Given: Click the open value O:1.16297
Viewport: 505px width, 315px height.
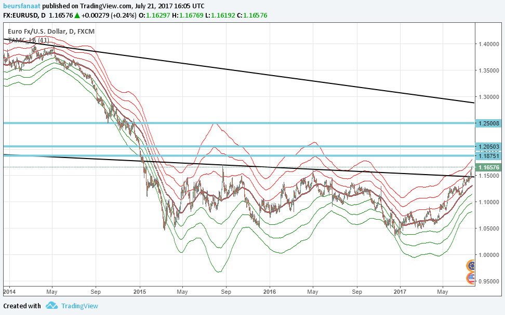Looking at the screenshot, I should pyautogui.click(x=154, y=16).
